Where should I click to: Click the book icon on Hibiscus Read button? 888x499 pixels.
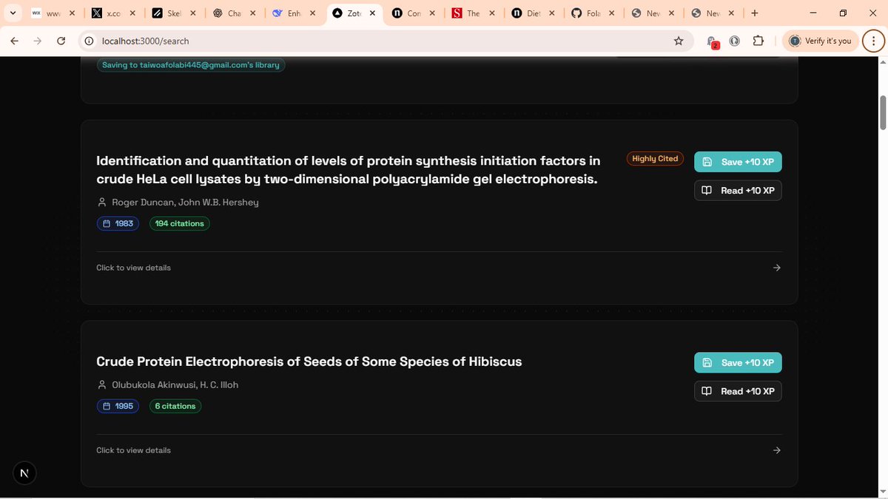707,391
